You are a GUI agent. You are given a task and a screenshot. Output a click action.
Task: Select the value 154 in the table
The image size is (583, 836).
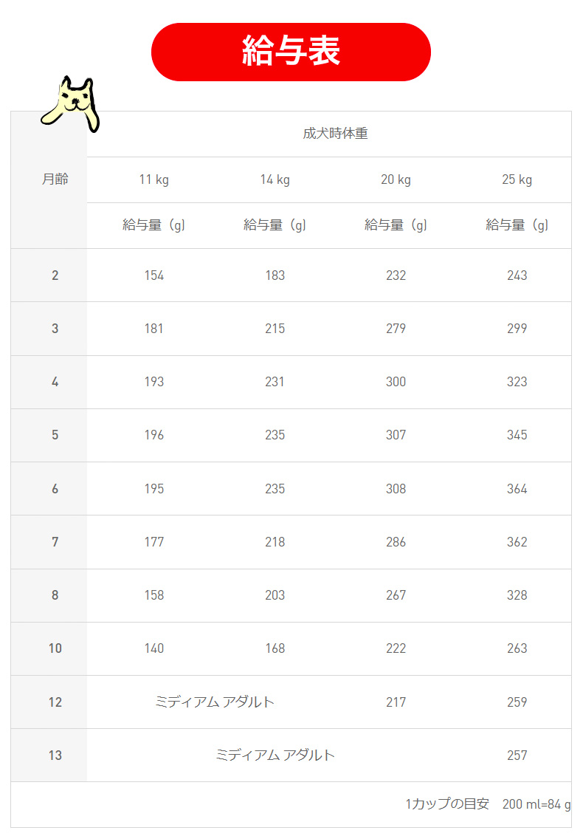click(x=154, y=275)
